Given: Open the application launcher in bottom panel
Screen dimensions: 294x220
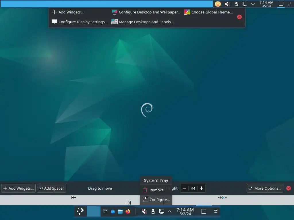Looking at the screenshot, I should point(80,211).
